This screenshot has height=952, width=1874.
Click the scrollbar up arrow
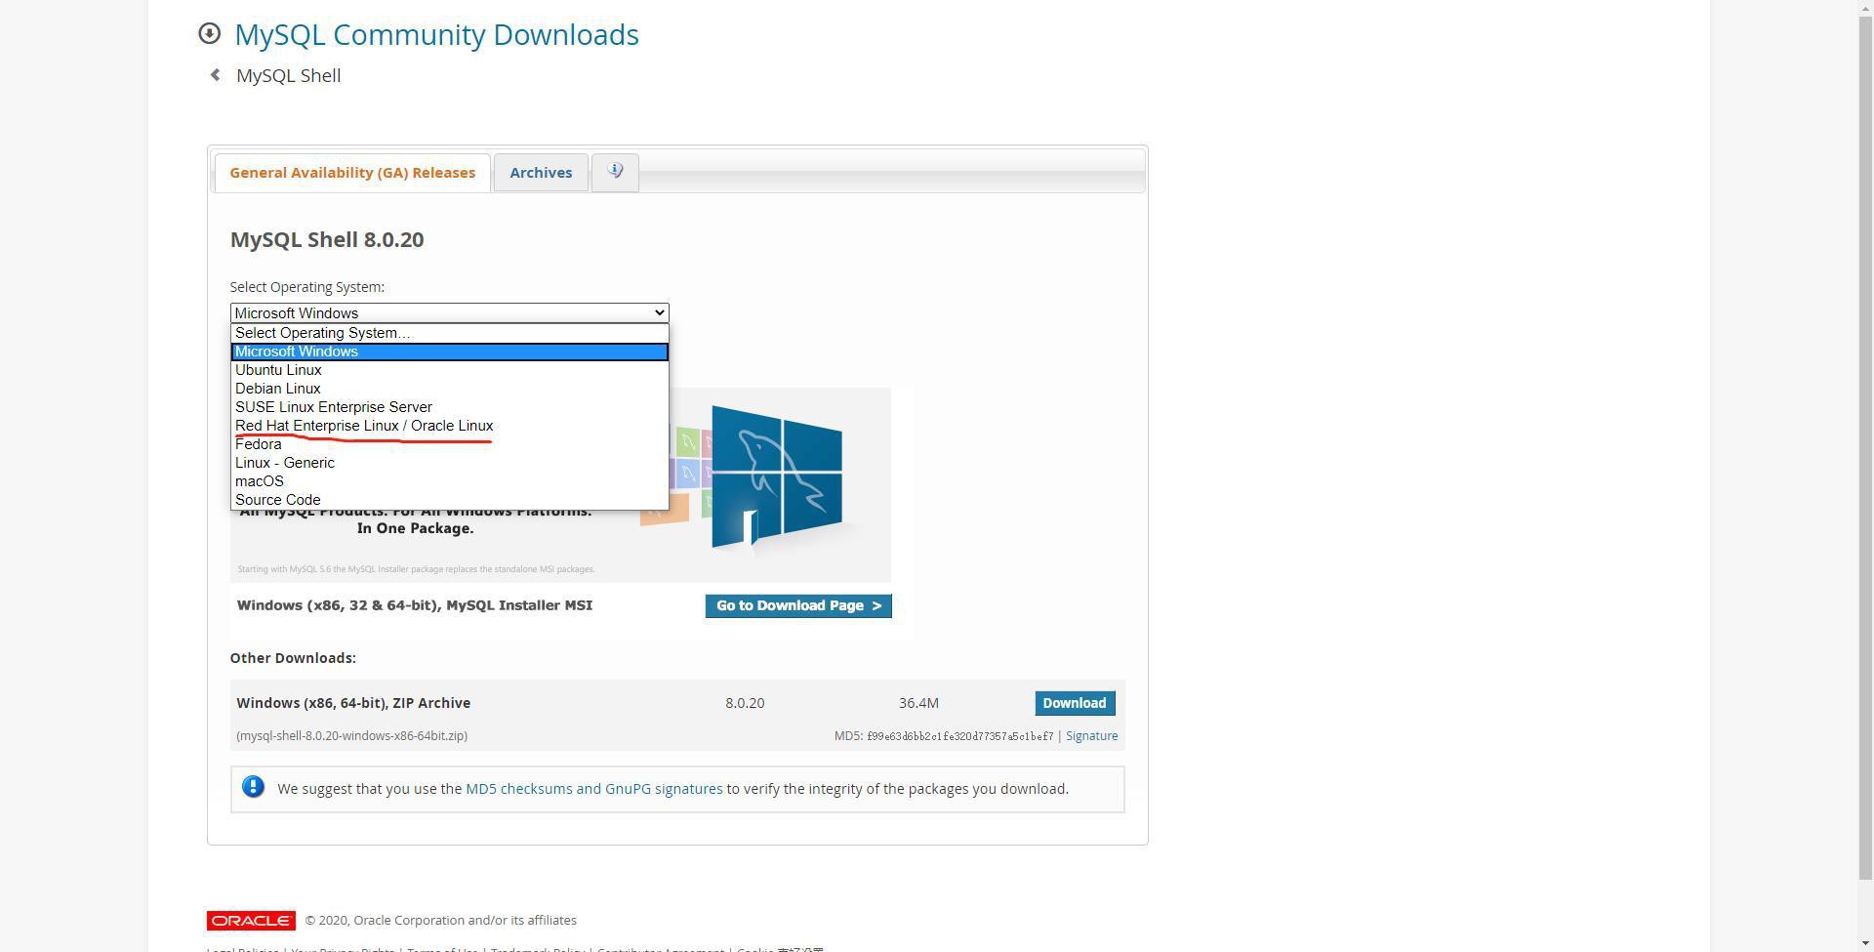point(1865,8)
